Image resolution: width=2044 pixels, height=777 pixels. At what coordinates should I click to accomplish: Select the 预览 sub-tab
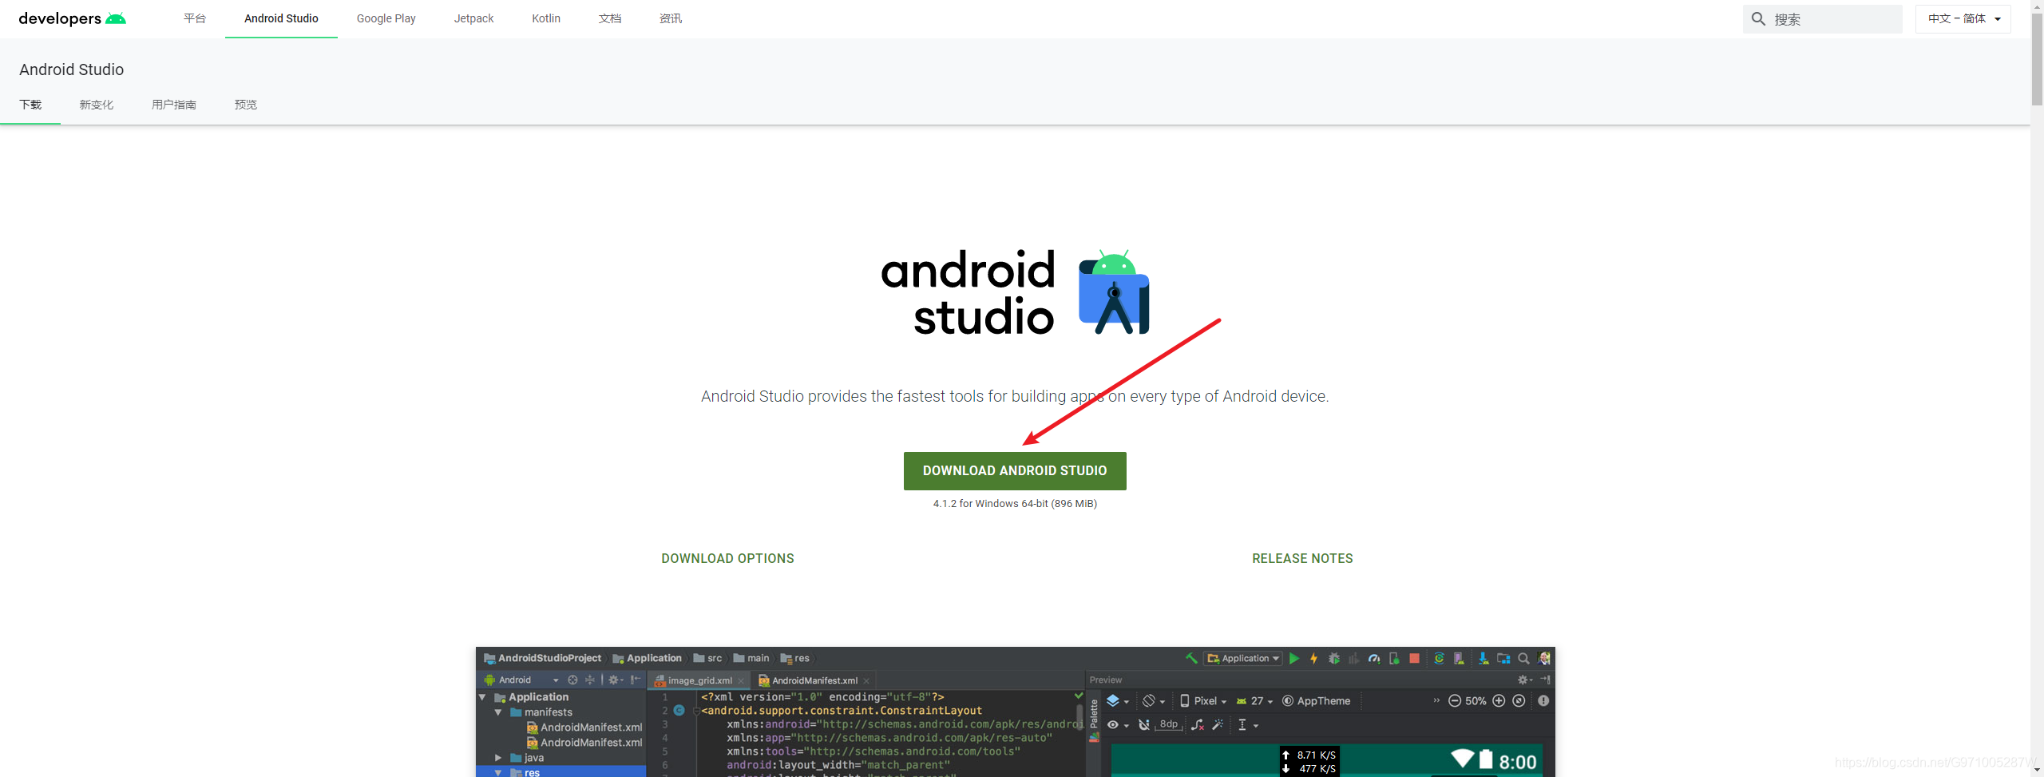point(245,105)
